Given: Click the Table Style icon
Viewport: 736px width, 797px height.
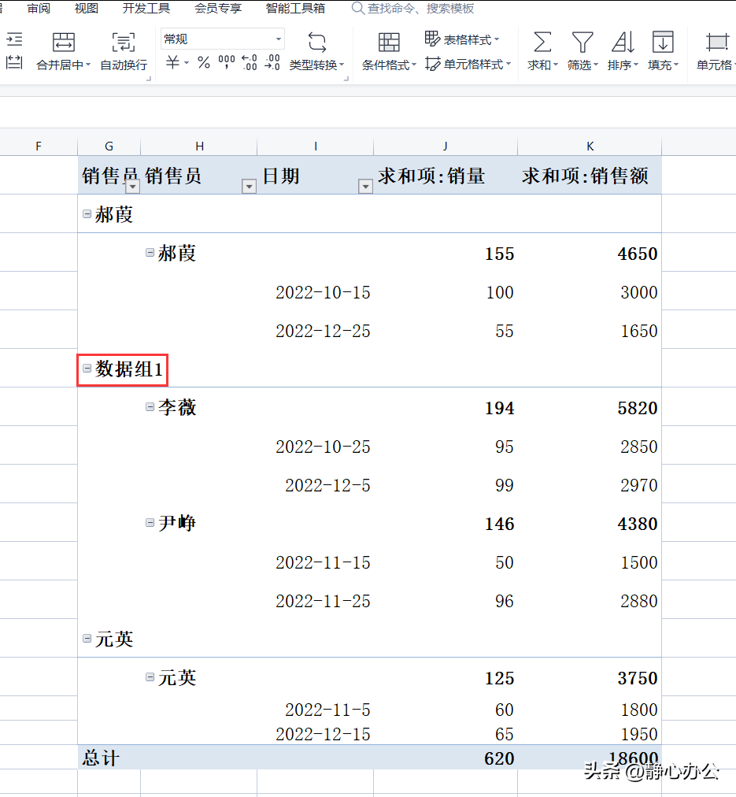Looking at the screenshot, I should click(432, 39).
